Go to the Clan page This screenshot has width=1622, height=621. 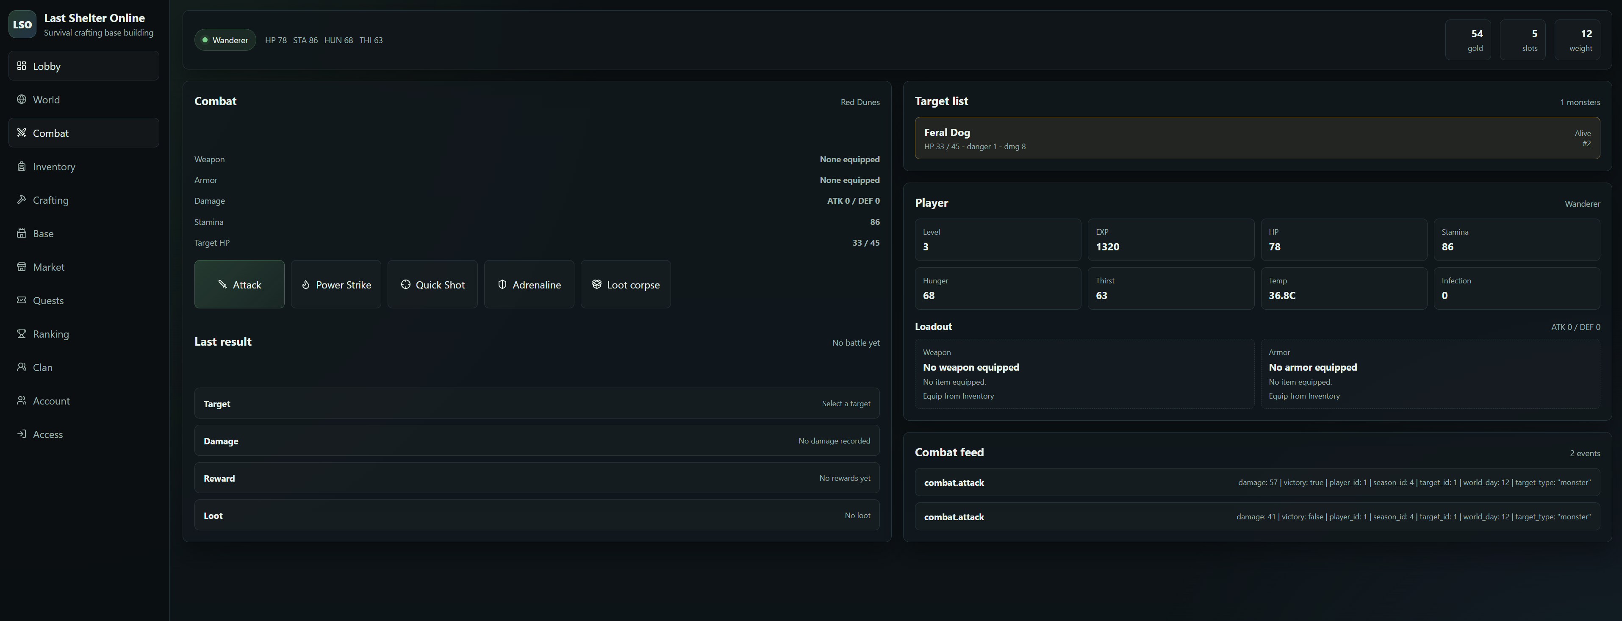(84, 366)
